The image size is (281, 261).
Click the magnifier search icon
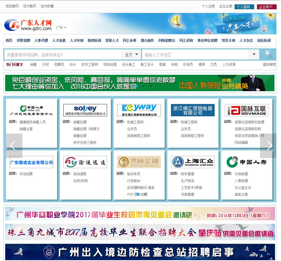pyautogui.click(x=268, y=54)
